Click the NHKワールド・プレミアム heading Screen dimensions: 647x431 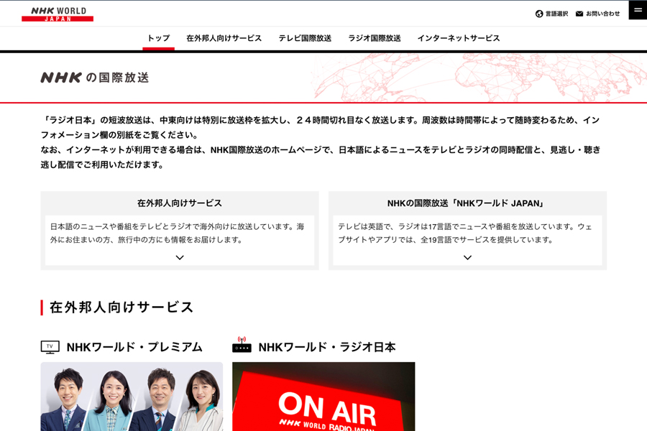(x=134, y=347)
